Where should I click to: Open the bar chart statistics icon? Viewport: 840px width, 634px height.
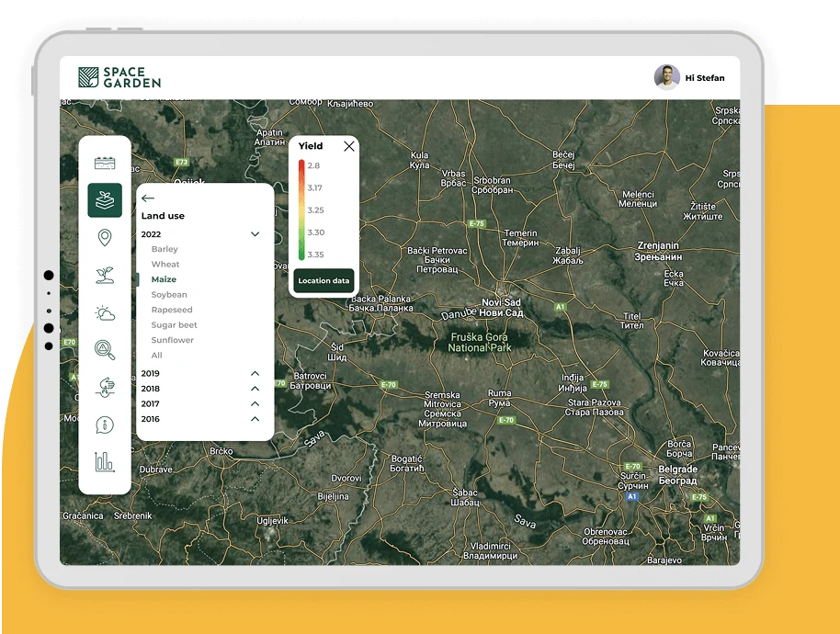pos(105,461)
